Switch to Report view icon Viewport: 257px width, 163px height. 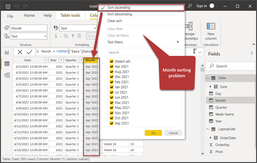7,53
